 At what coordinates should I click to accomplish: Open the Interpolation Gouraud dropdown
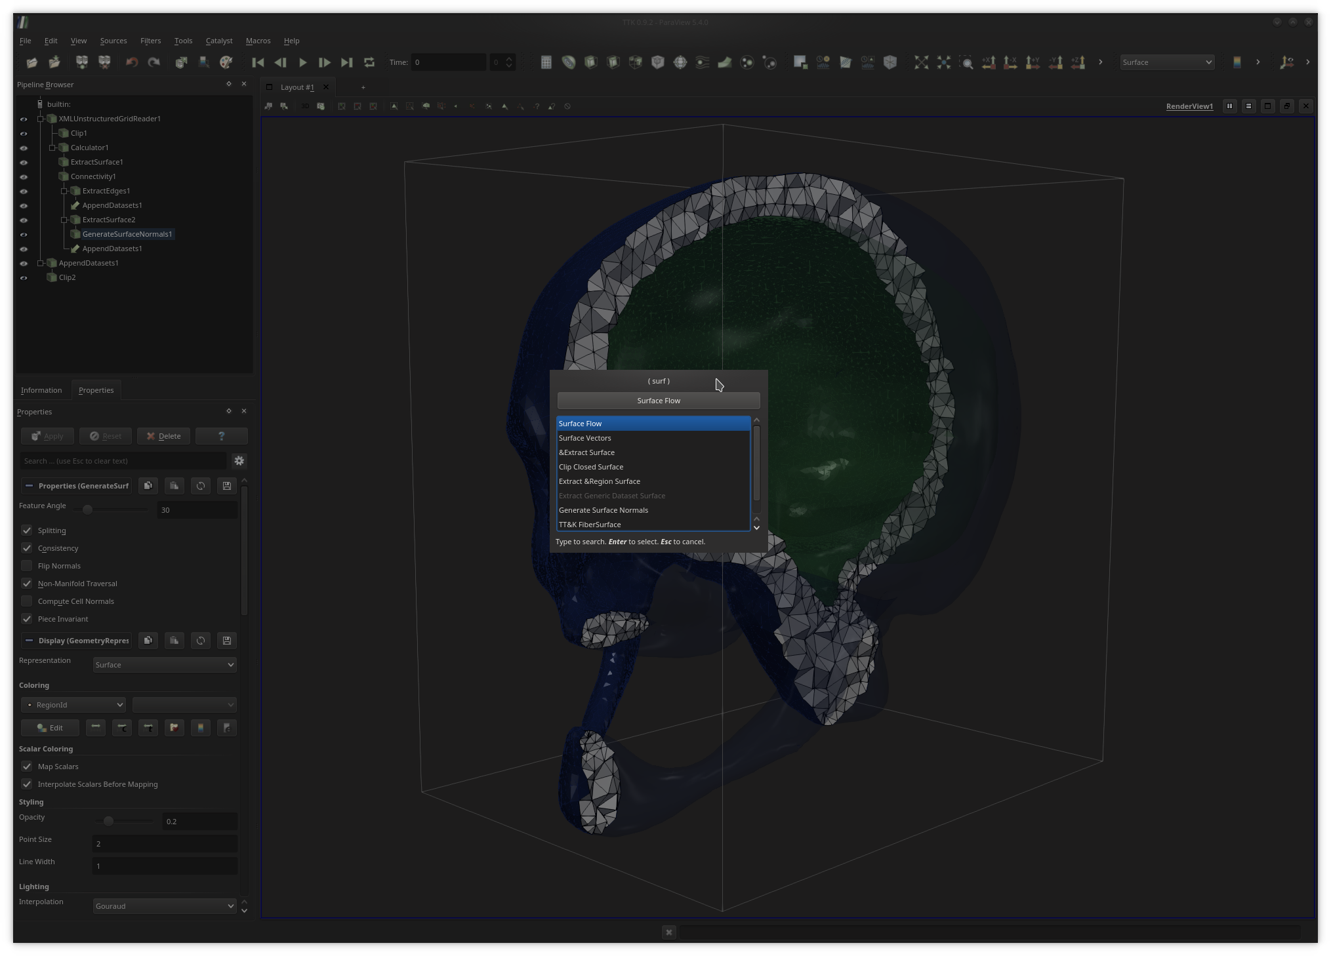tap(164, 906)
